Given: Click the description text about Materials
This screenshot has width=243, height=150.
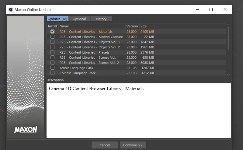Looking at the screenshot, I should [96, 89].
